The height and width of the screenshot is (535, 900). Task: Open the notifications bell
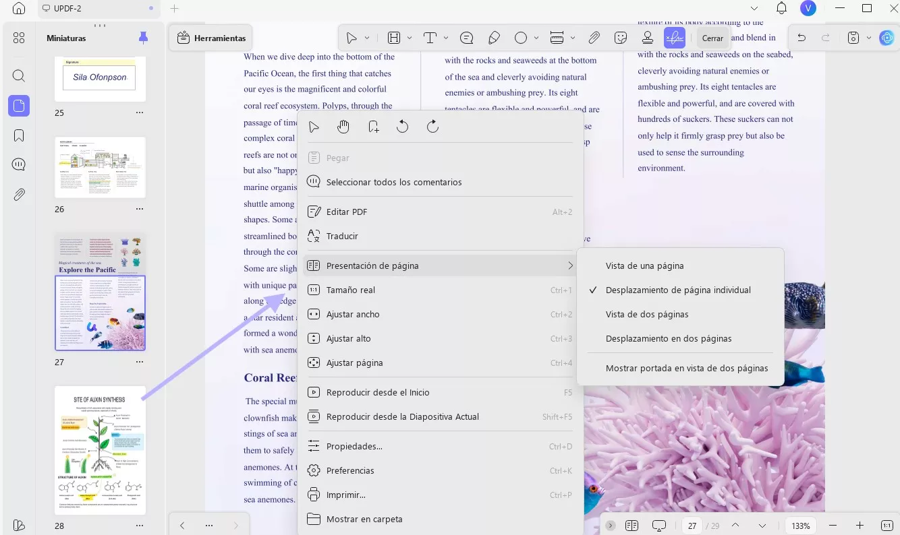781,8
